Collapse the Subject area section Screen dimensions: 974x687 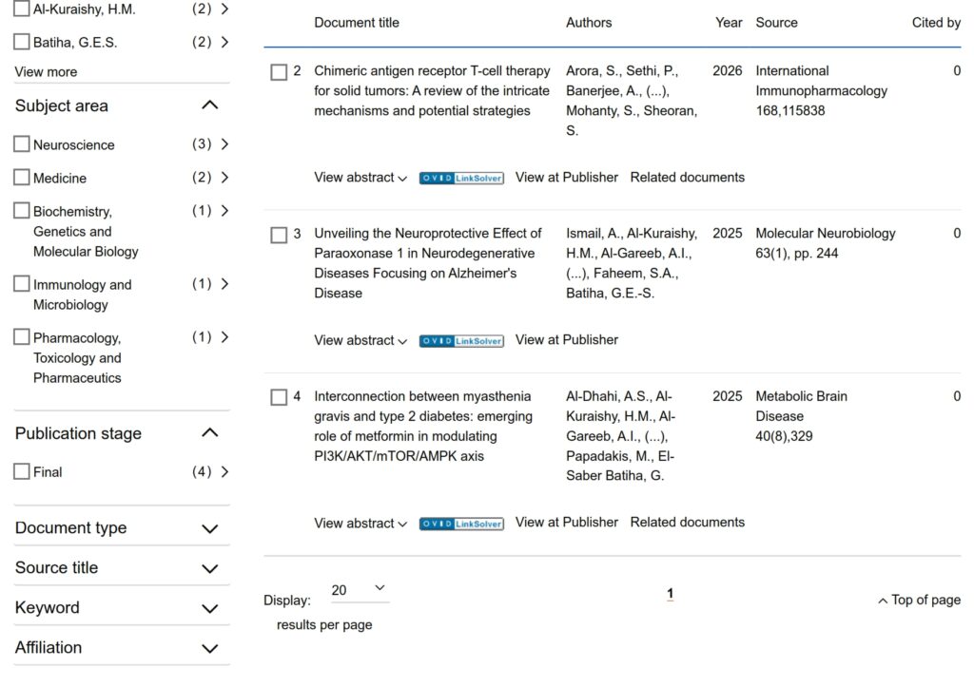210,105
